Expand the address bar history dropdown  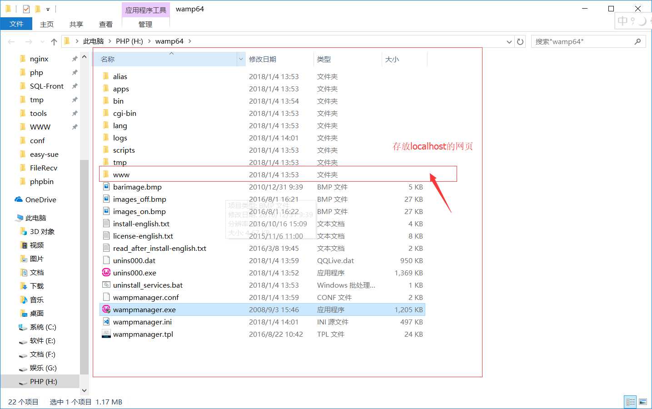(509, 41)
